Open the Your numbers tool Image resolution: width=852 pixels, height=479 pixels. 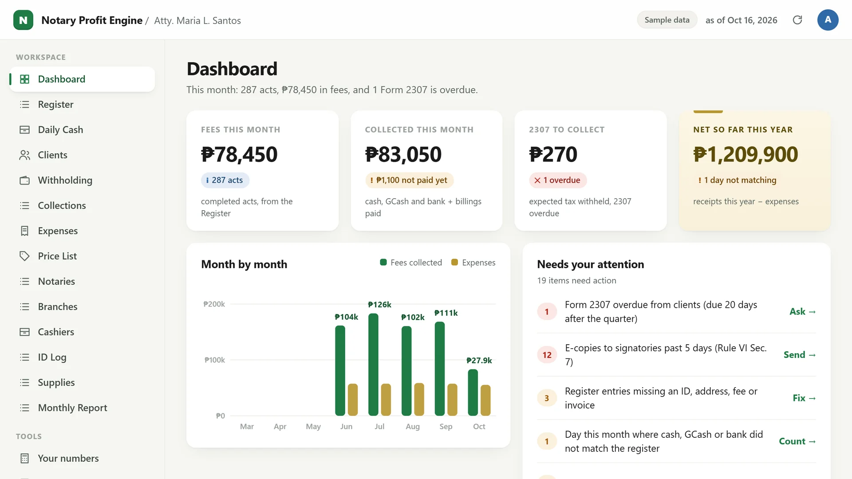[82, 458]
